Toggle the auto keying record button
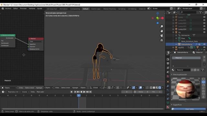 (x=71, y=92)
